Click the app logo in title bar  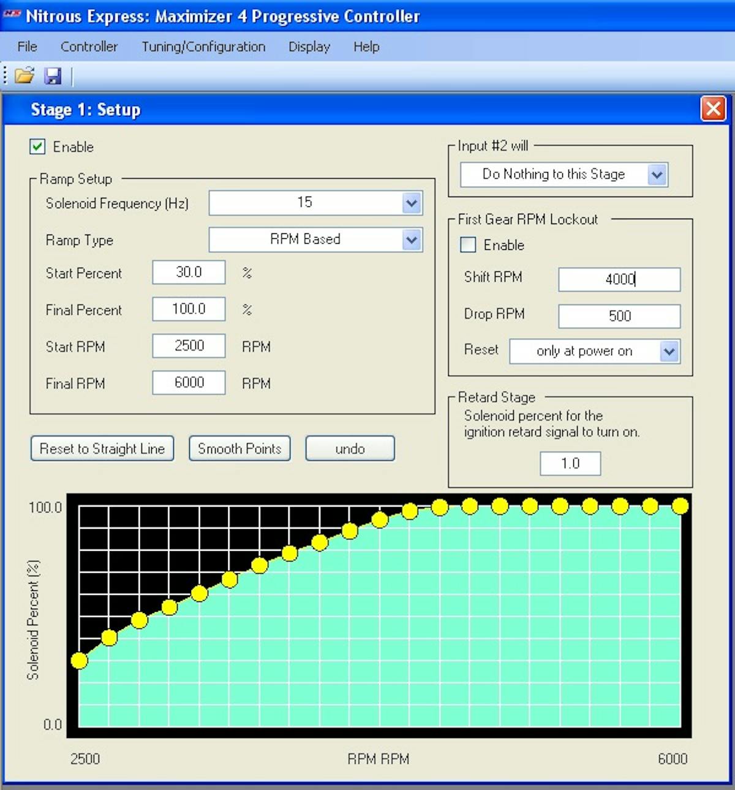(x=12, y=15)
